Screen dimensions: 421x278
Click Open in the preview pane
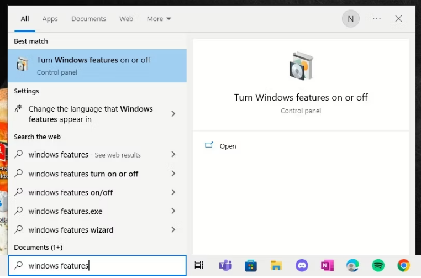click(228, 146)
